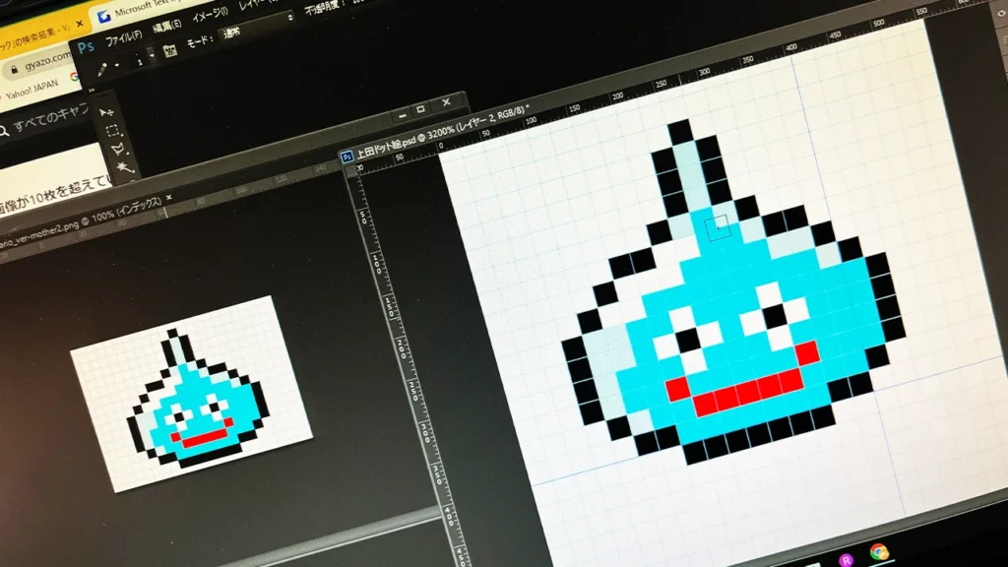Select the Move tool in Photoshop's toolbar
1008x567 pixels.
(106, 113)
